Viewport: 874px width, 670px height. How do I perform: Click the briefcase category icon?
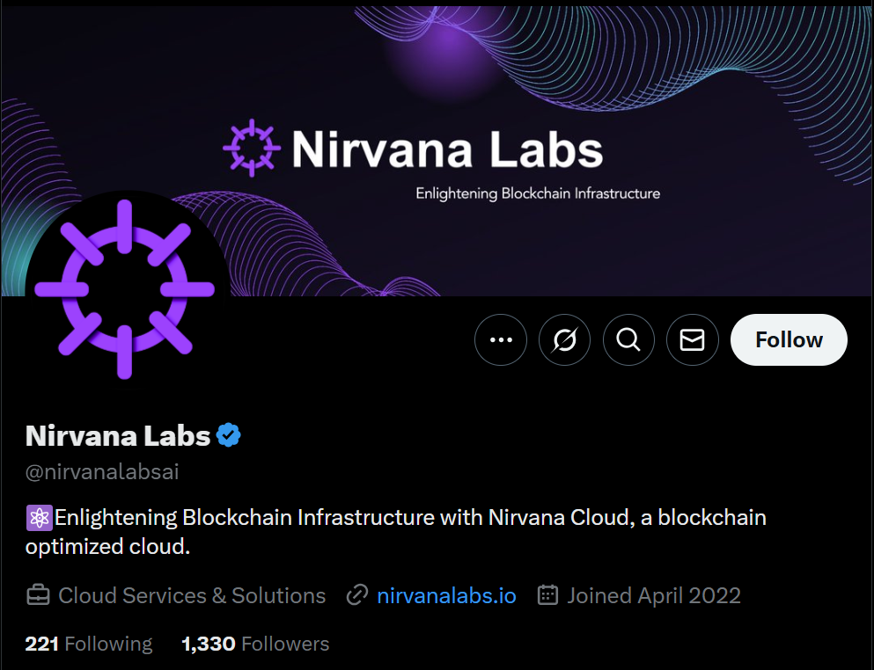point(38,595)
